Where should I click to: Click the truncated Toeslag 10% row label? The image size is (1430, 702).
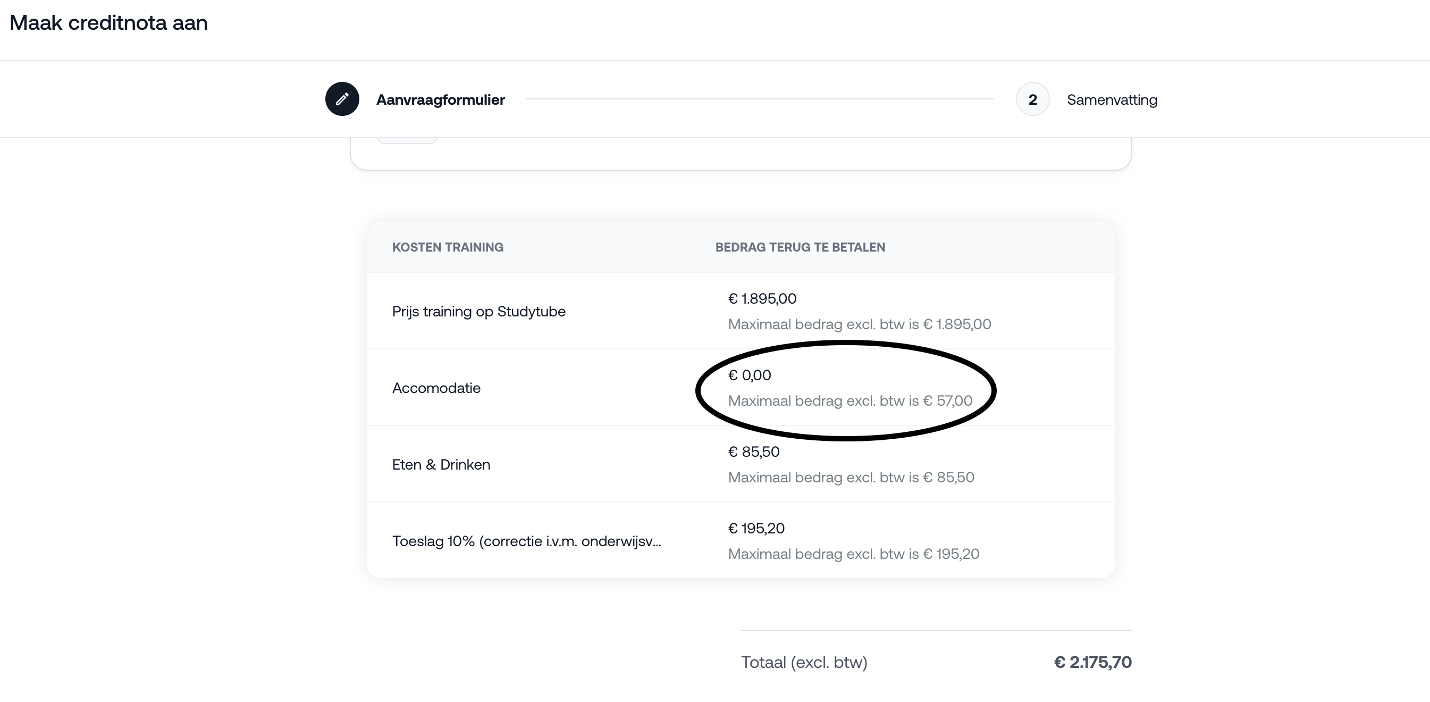(526, 541)
